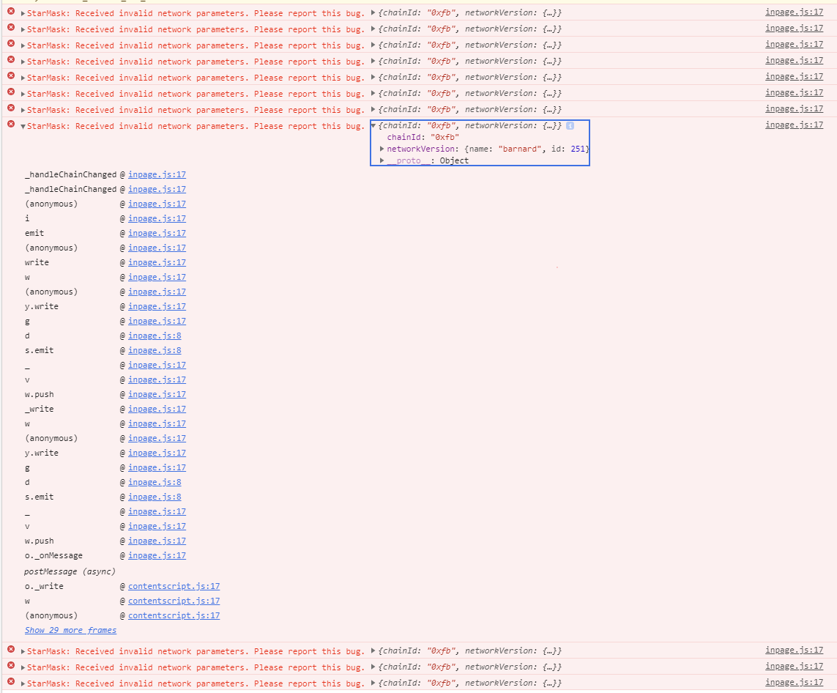Screen dimensions: 837x693
Task: Click the error icon next to the expanded StarMask error
Action: click(x=10, y=125)
